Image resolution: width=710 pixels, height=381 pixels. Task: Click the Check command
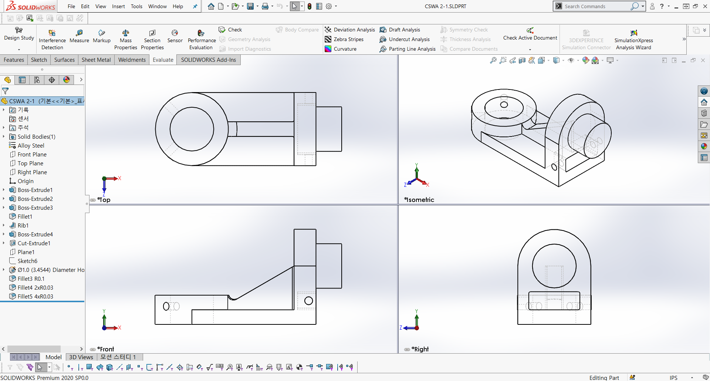point(230,30)
